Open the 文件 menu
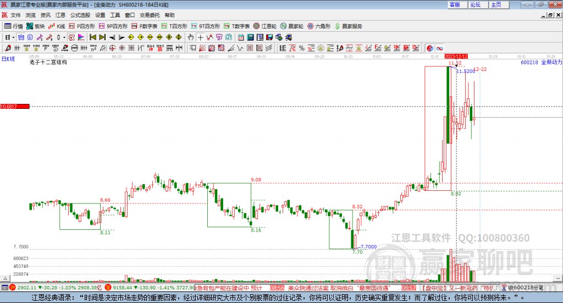 (x=15, y=15)
